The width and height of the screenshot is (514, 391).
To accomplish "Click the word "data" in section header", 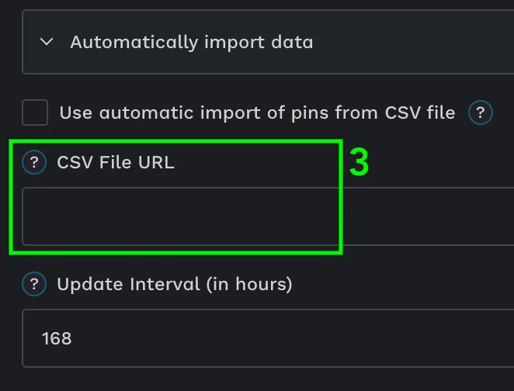I will tap(292, 42).
